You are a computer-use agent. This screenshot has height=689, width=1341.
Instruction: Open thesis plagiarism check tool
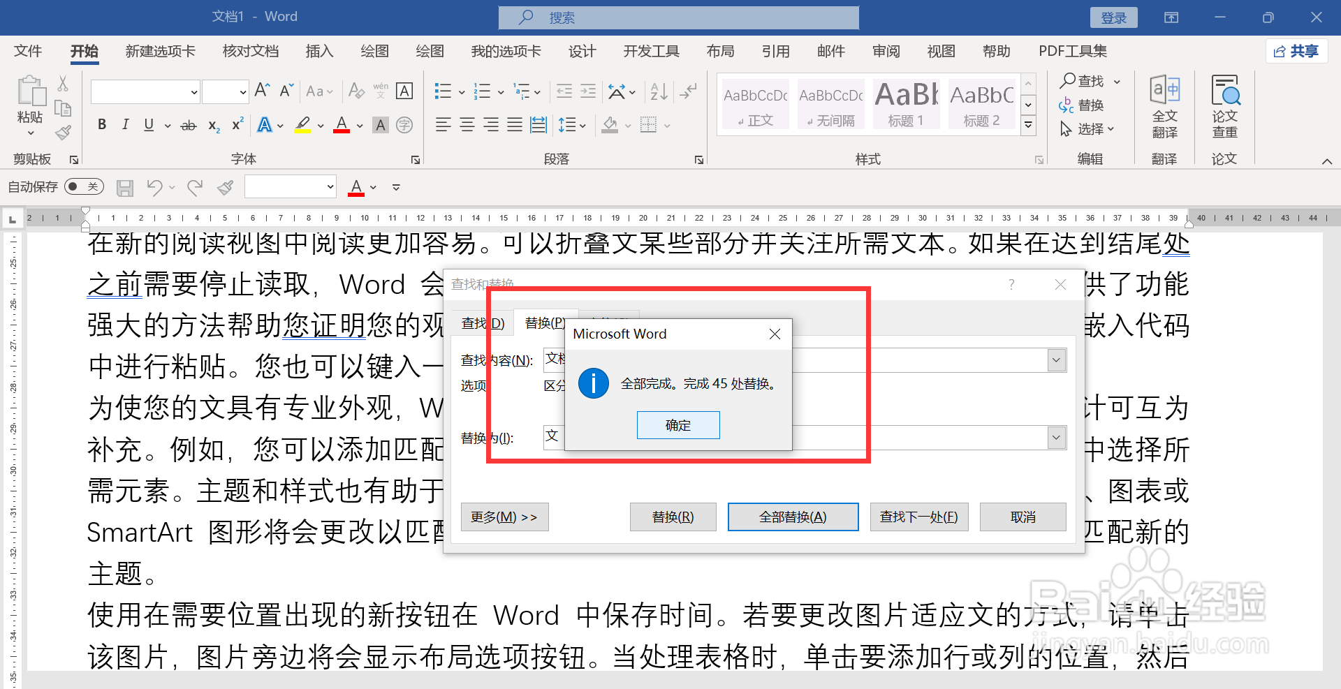[1224, 106]
